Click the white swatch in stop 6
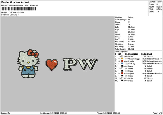This screenshot has width=163, height=115. pyautogui.click(x=122, y=68)
